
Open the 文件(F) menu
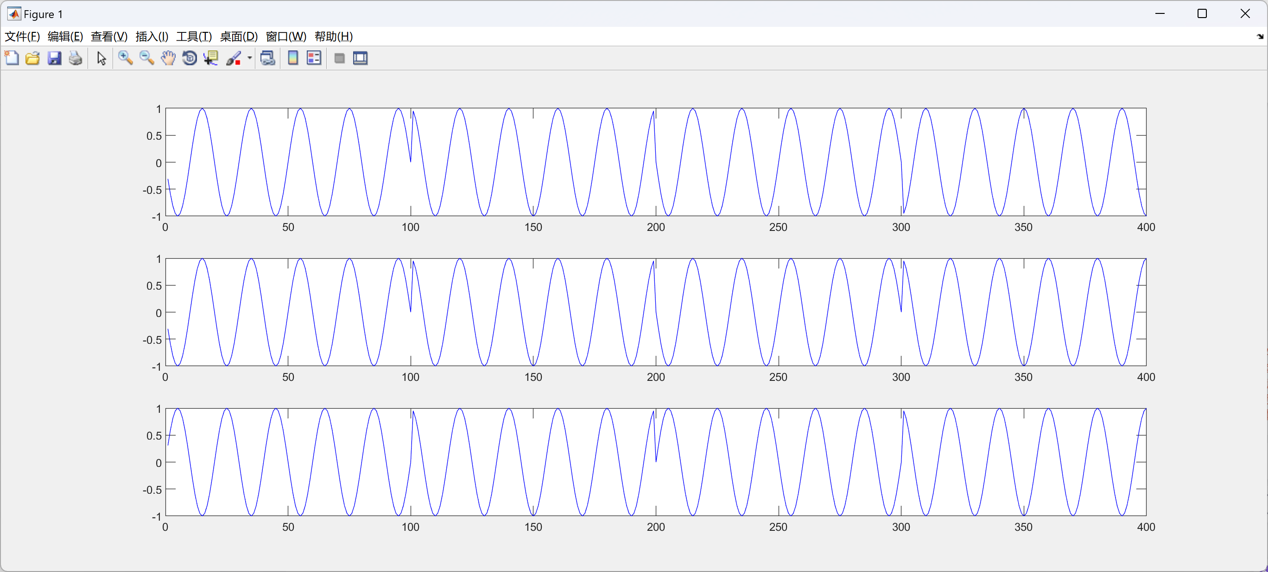pos(22,37)
